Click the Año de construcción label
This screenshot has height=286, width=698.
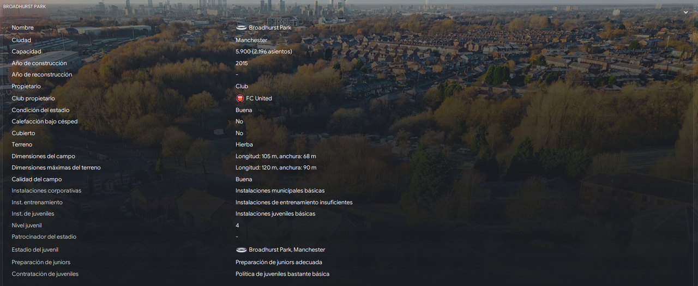39,63
